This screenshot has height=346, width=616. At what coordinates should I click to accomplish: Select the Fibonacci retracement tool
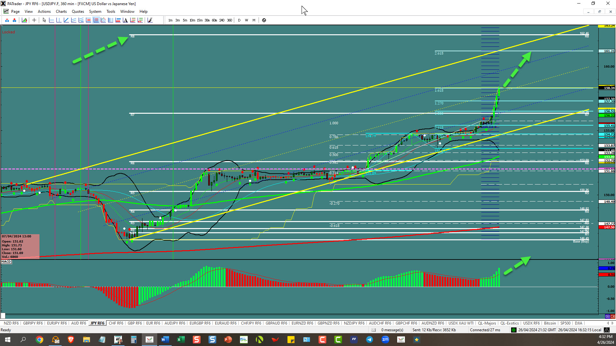(88, 20)
